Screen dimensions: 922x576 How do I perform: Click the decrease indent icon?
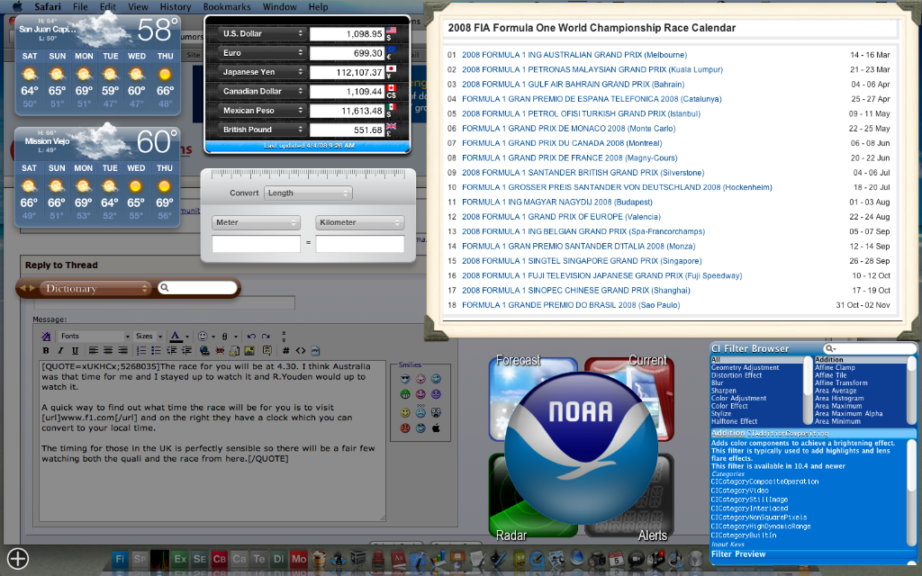pos(172,350)
